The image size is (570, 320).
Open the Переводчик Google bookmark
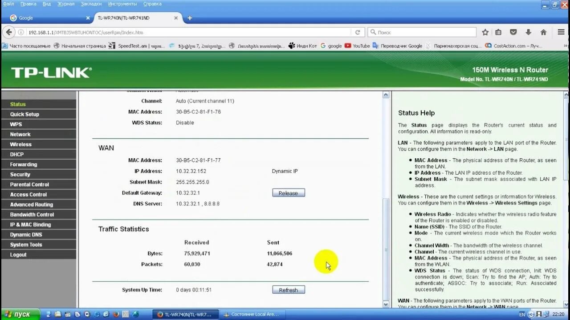[397, 46]
